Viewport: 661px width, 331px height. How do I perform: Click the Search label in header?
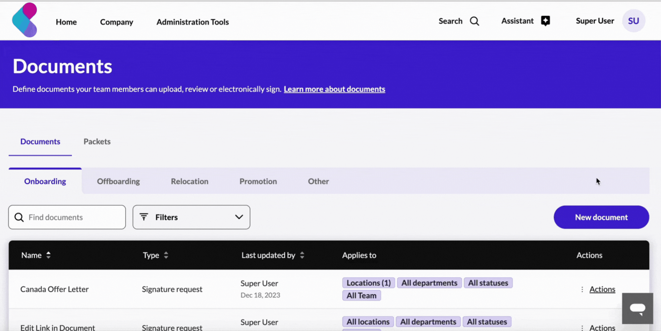[450, 21]
